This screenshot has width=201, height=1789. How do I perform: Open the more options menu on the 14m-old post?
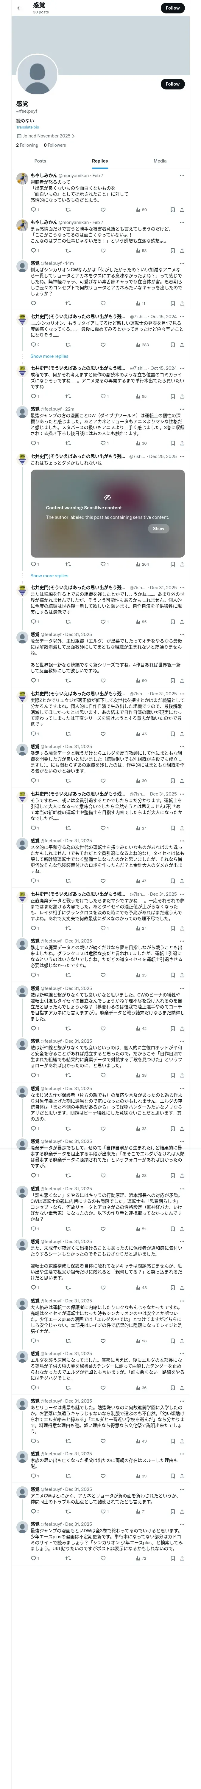[x=182, y=263]
